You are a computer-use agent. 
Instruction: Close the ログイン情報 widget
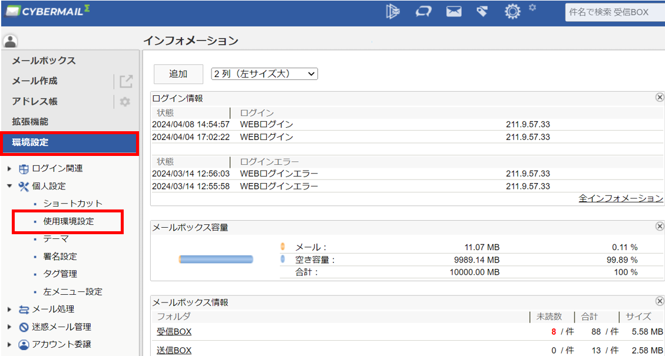[659, 97]
